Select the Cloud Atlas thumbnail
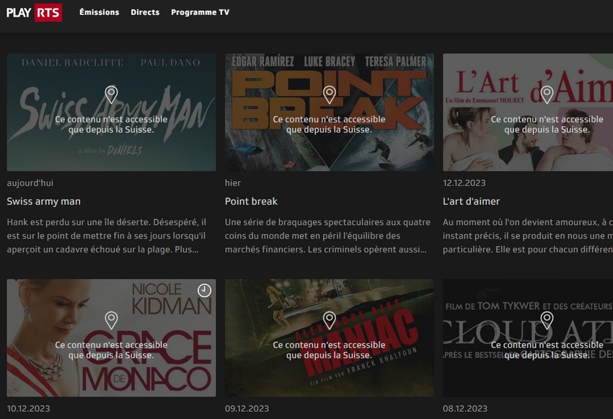 [528, 338]
